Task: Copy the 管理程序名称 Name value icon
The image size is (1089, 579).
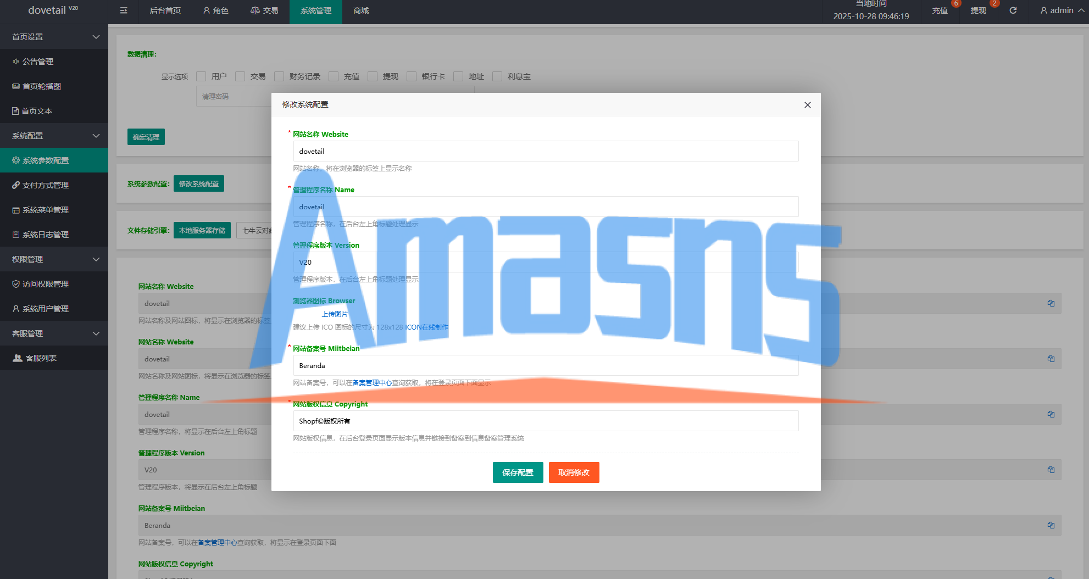Action: pos(1051,414)
